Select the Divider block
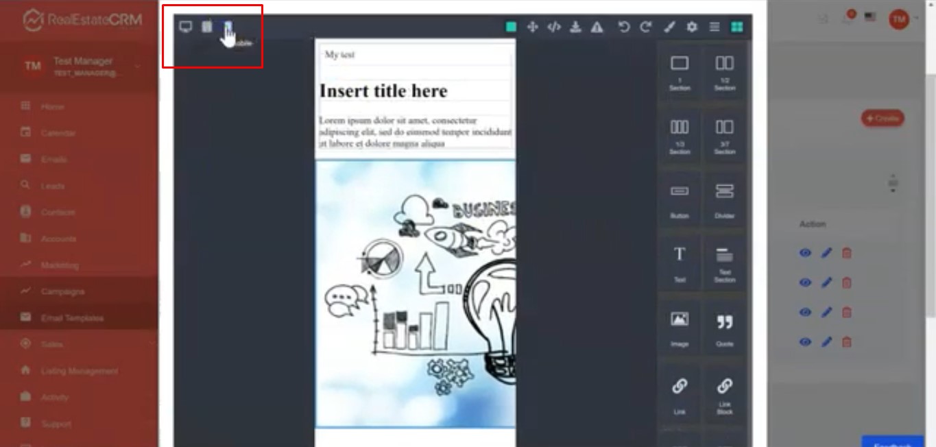936x447 pixels. pyautogui.click(x=725, y=198)
